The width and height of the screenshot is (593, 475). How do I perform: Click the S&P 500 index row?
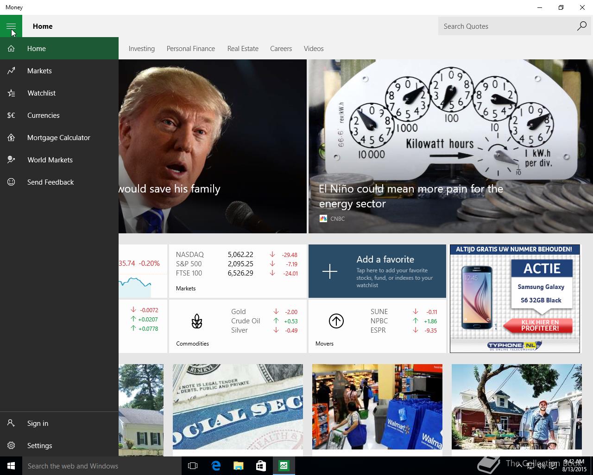pyautogui.click(x=237, y=264)
